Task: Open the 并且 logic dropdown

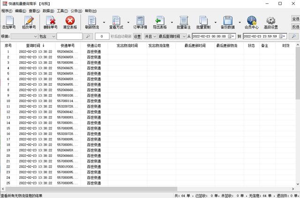Action: click(150, 37)
